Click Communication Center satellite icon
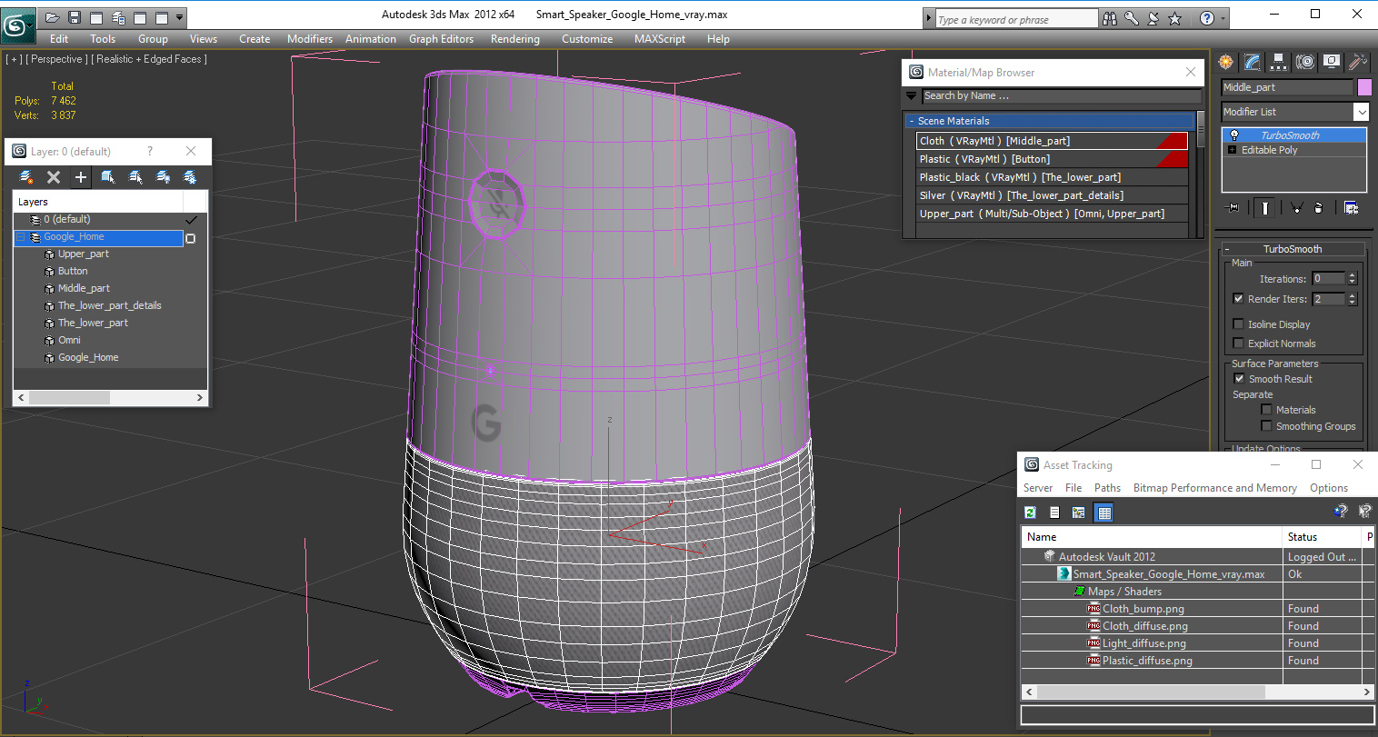The height and width of the screenshot is (737, 1378). tap(1153, 18)
